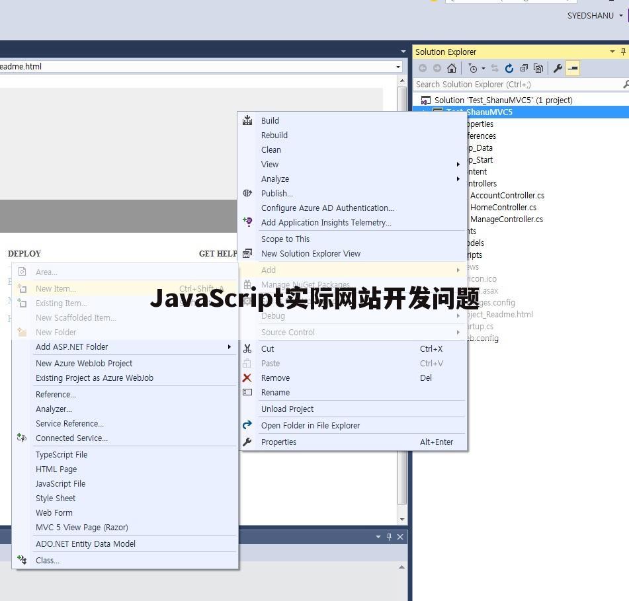Choose Unload Project from the menu
629x601 pixels.
coord(287,409)
